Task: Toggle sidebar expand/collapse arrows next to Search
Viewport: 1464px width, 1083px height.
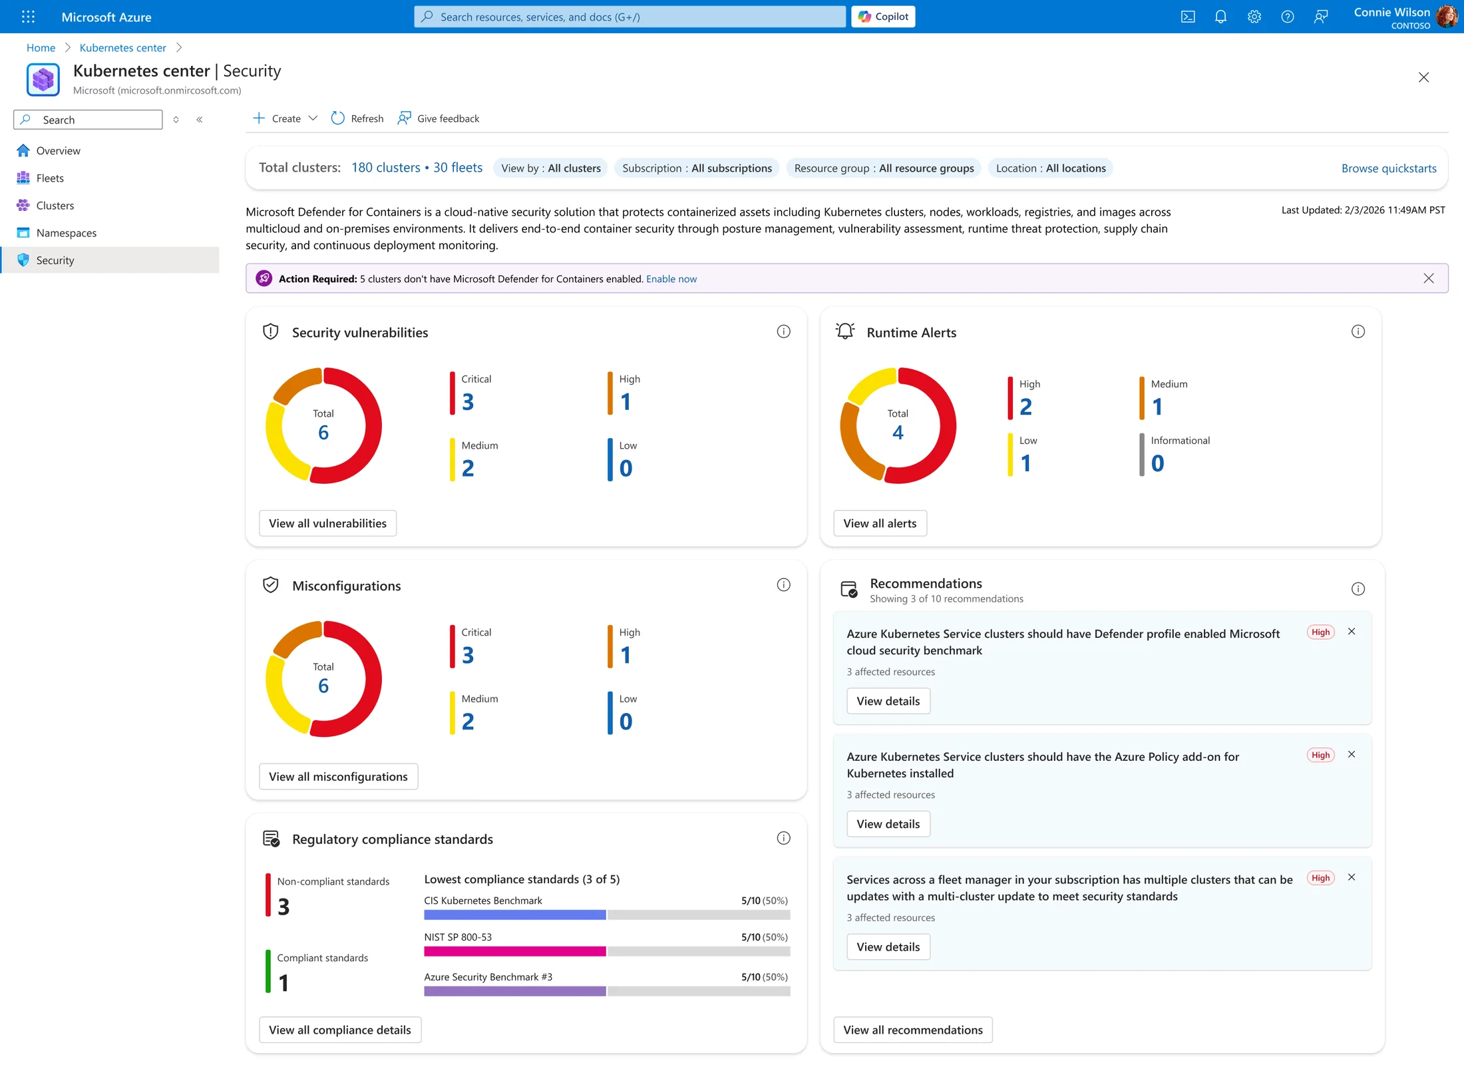Action: click(176, 119)
